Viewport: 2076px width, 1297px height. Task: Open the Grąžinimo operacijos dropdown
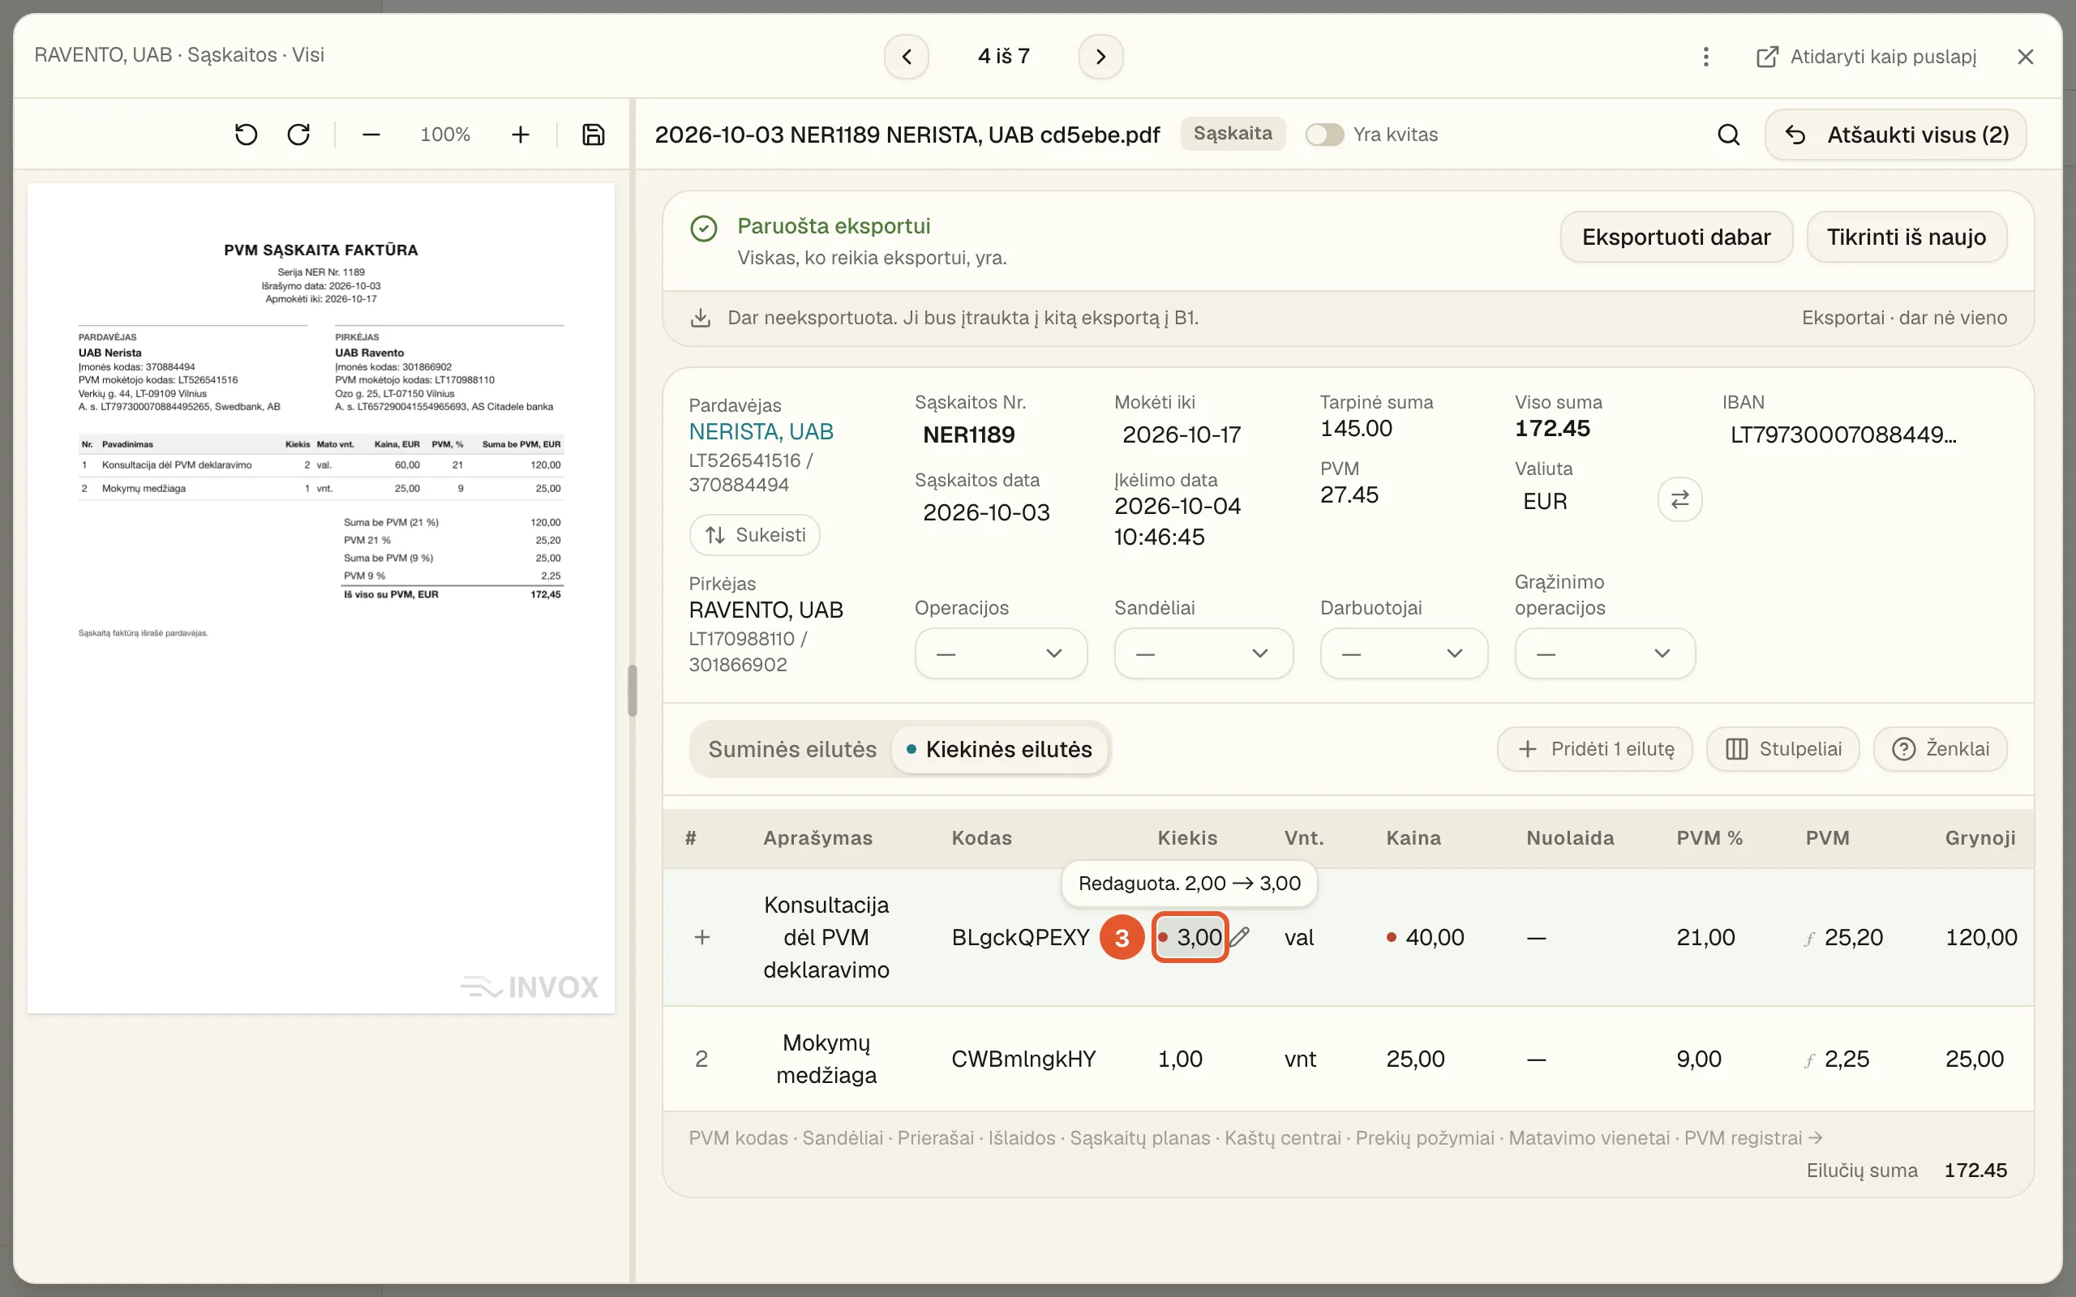pos(1604,653)
